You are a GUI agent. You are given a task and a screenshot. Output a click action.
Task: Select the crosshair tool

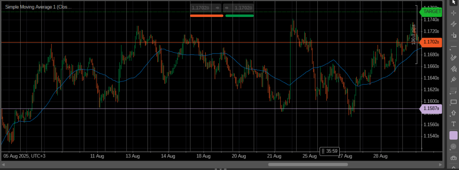454,13
